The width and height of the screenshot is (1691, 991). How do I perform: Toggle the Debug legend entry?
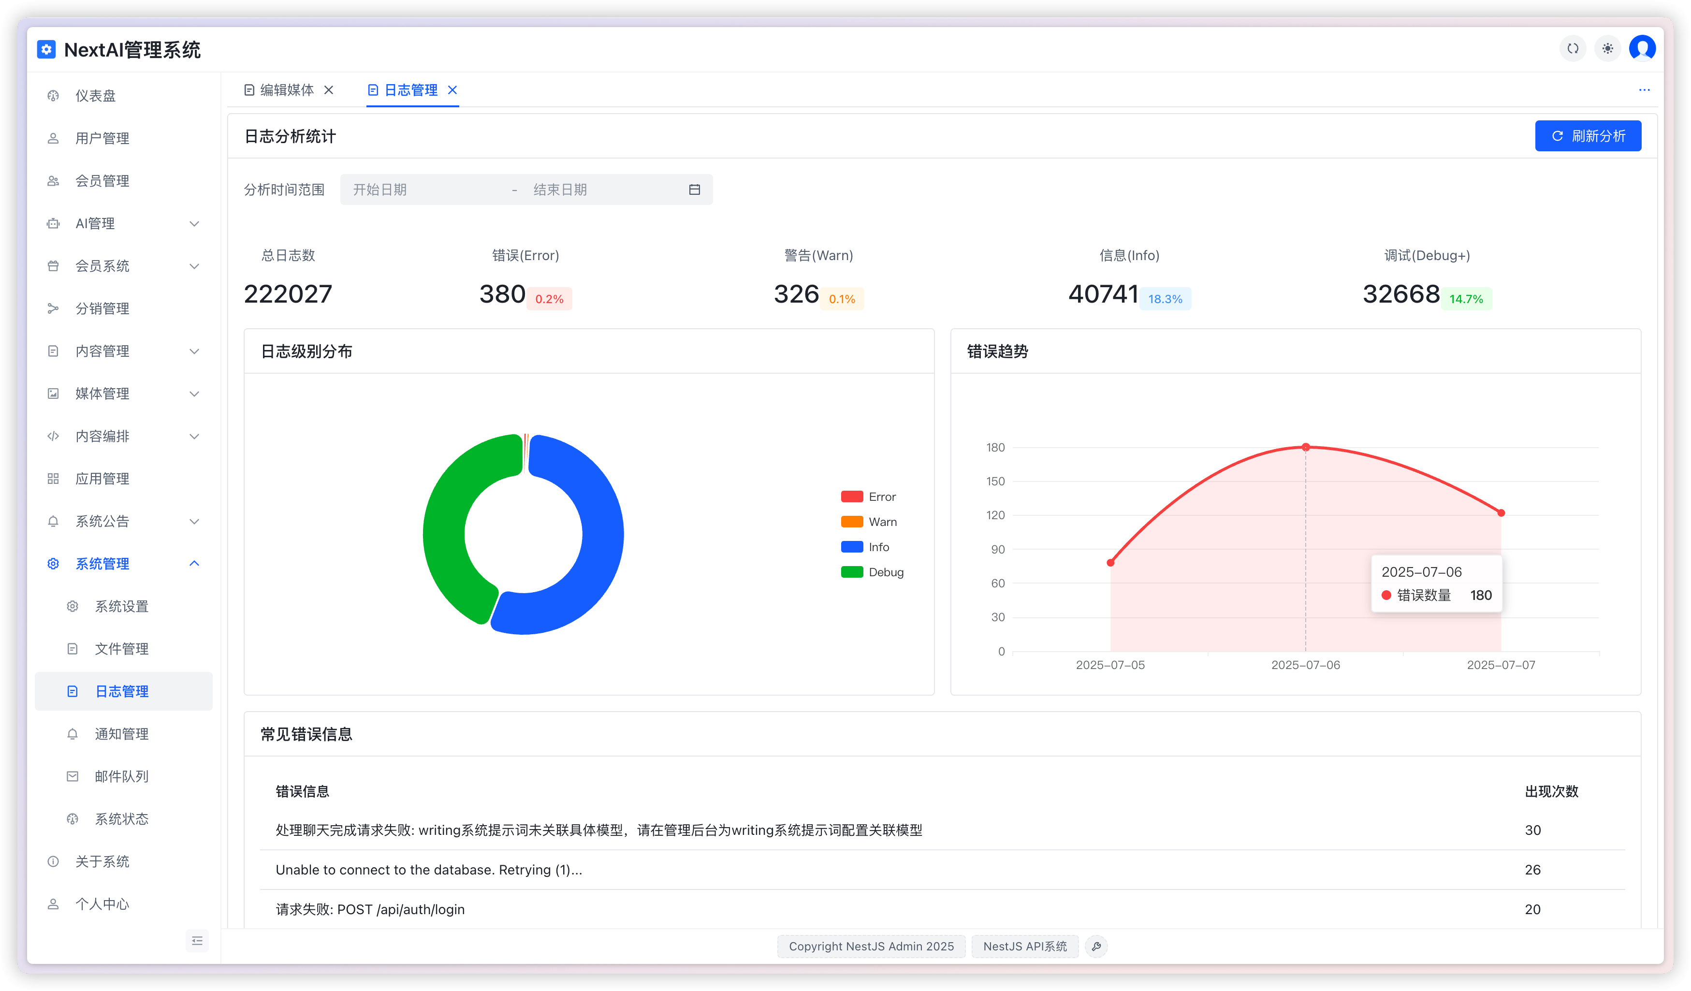pyautogui.click(x=872, y=572)
